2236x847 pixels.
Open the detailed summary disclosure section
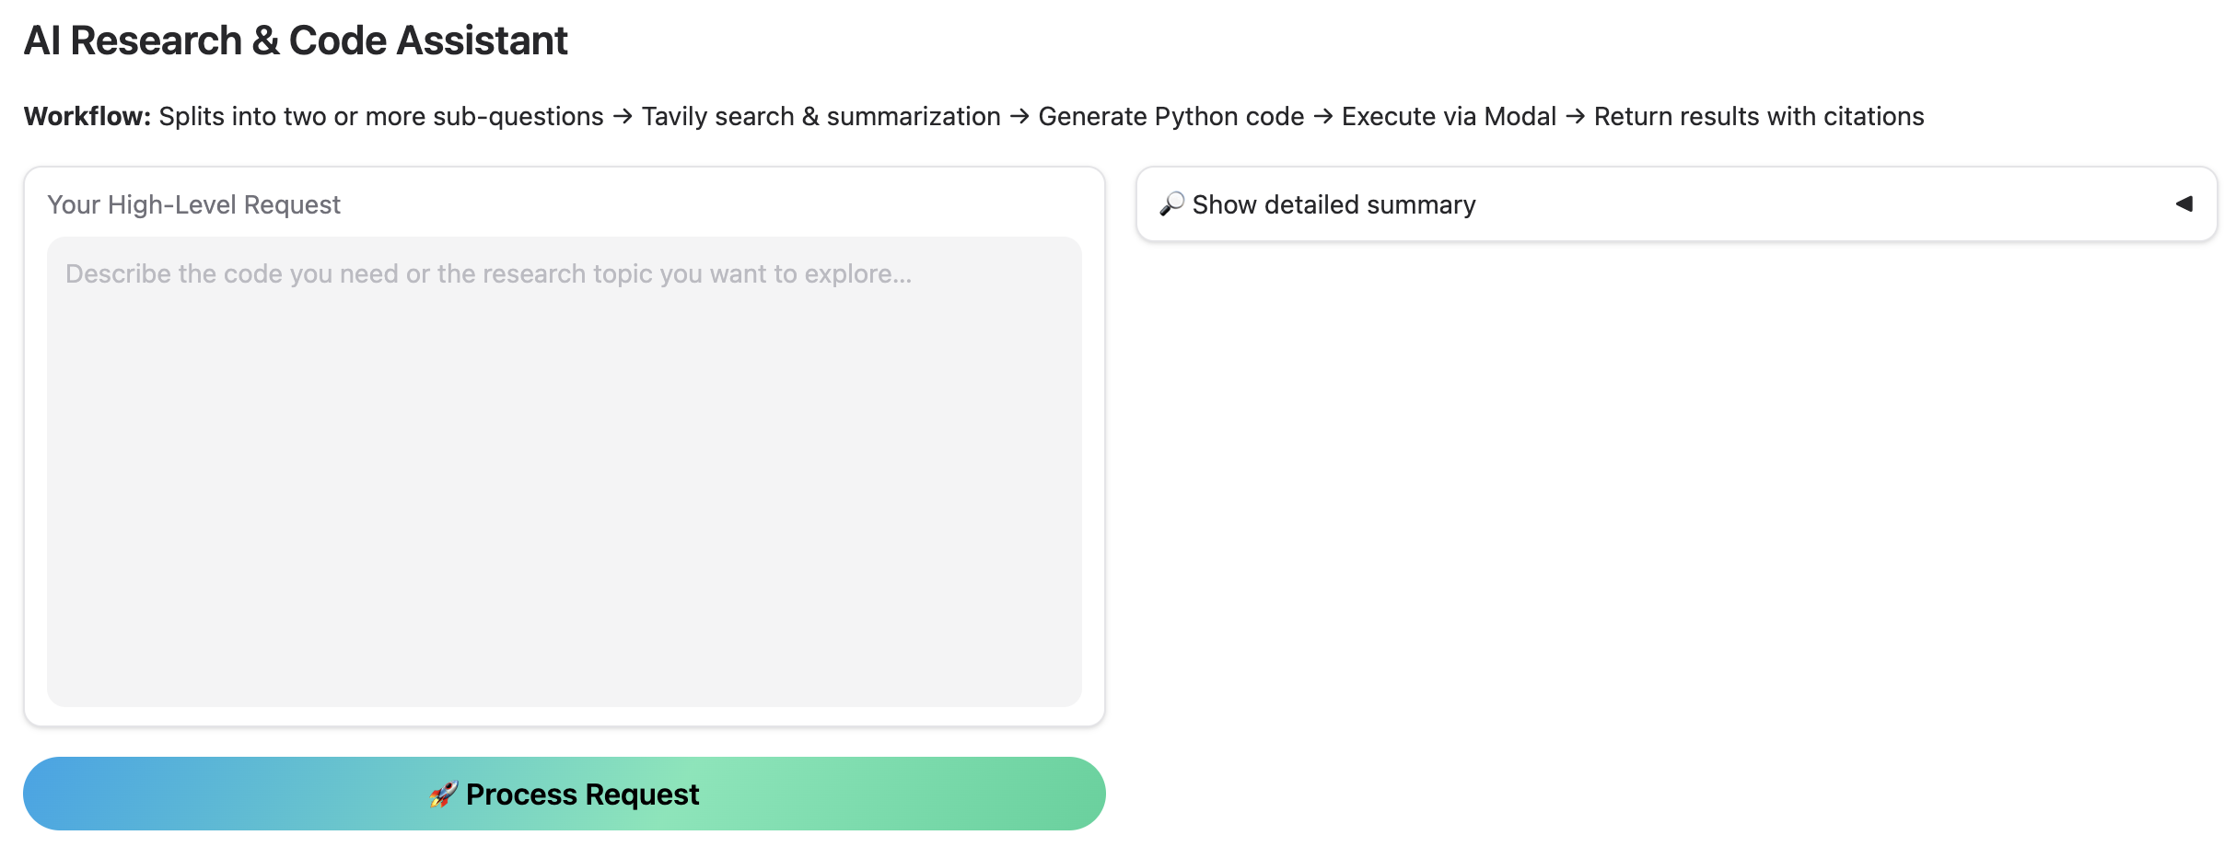pos(1333,204)
